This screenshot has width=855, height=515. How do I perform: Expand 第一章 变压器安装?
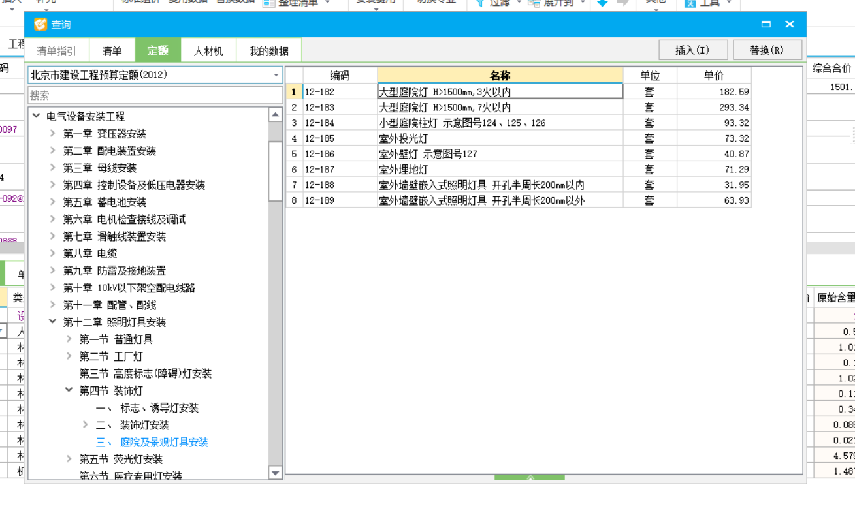click(52, 134)
